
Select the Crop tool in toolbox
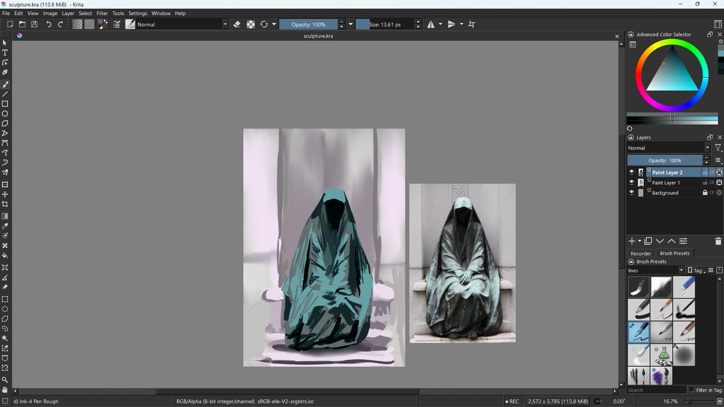(5, 204)
